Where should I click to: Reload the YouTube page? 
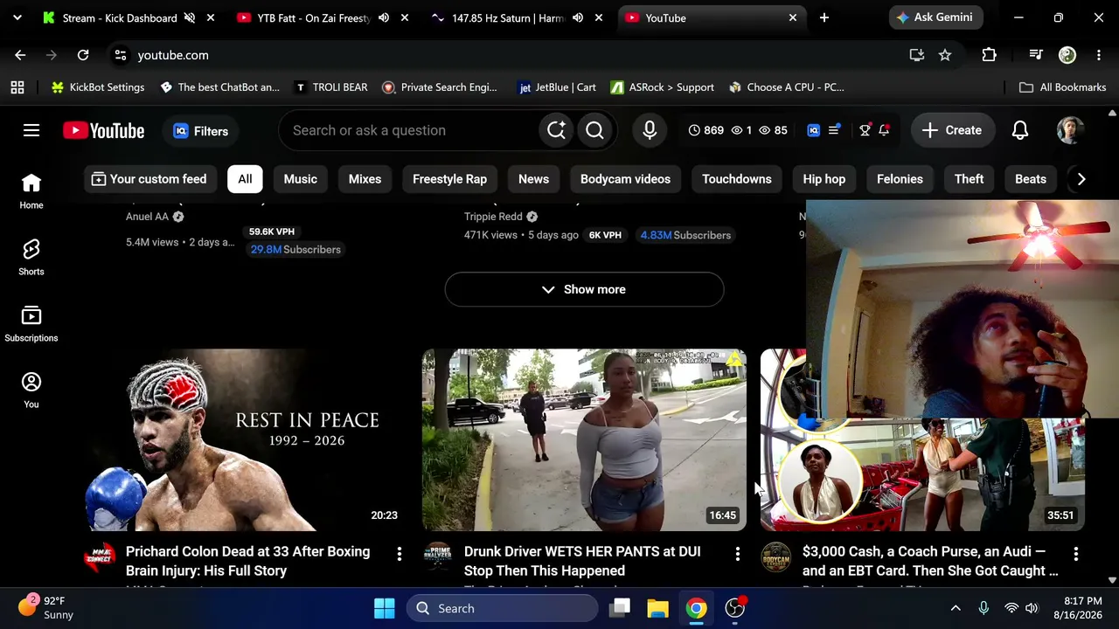click(x=83, y=55)
